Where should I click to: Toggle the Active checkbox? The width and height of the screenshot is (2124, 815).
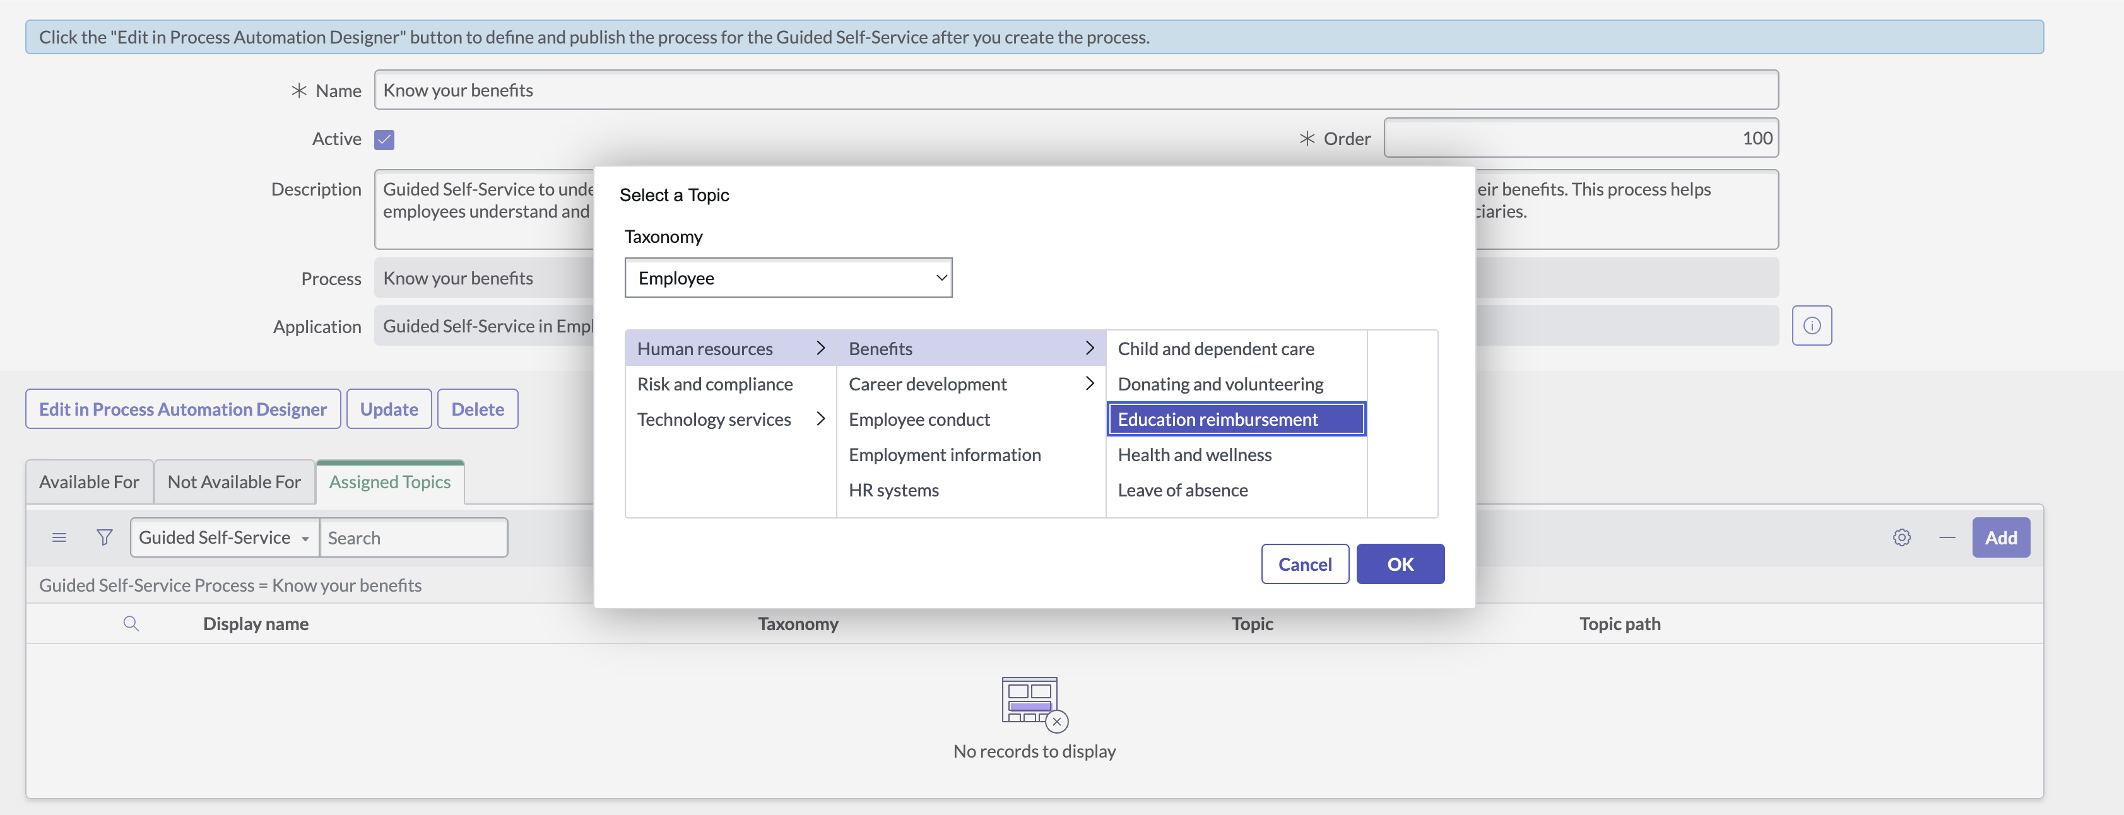(384, 139)
